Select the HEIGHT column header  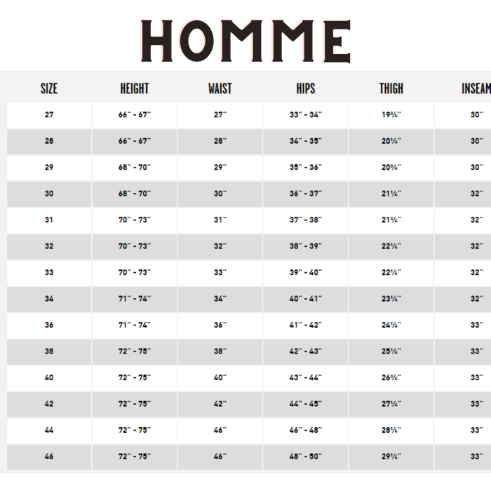pyautogui.click(x=135, y=88)
